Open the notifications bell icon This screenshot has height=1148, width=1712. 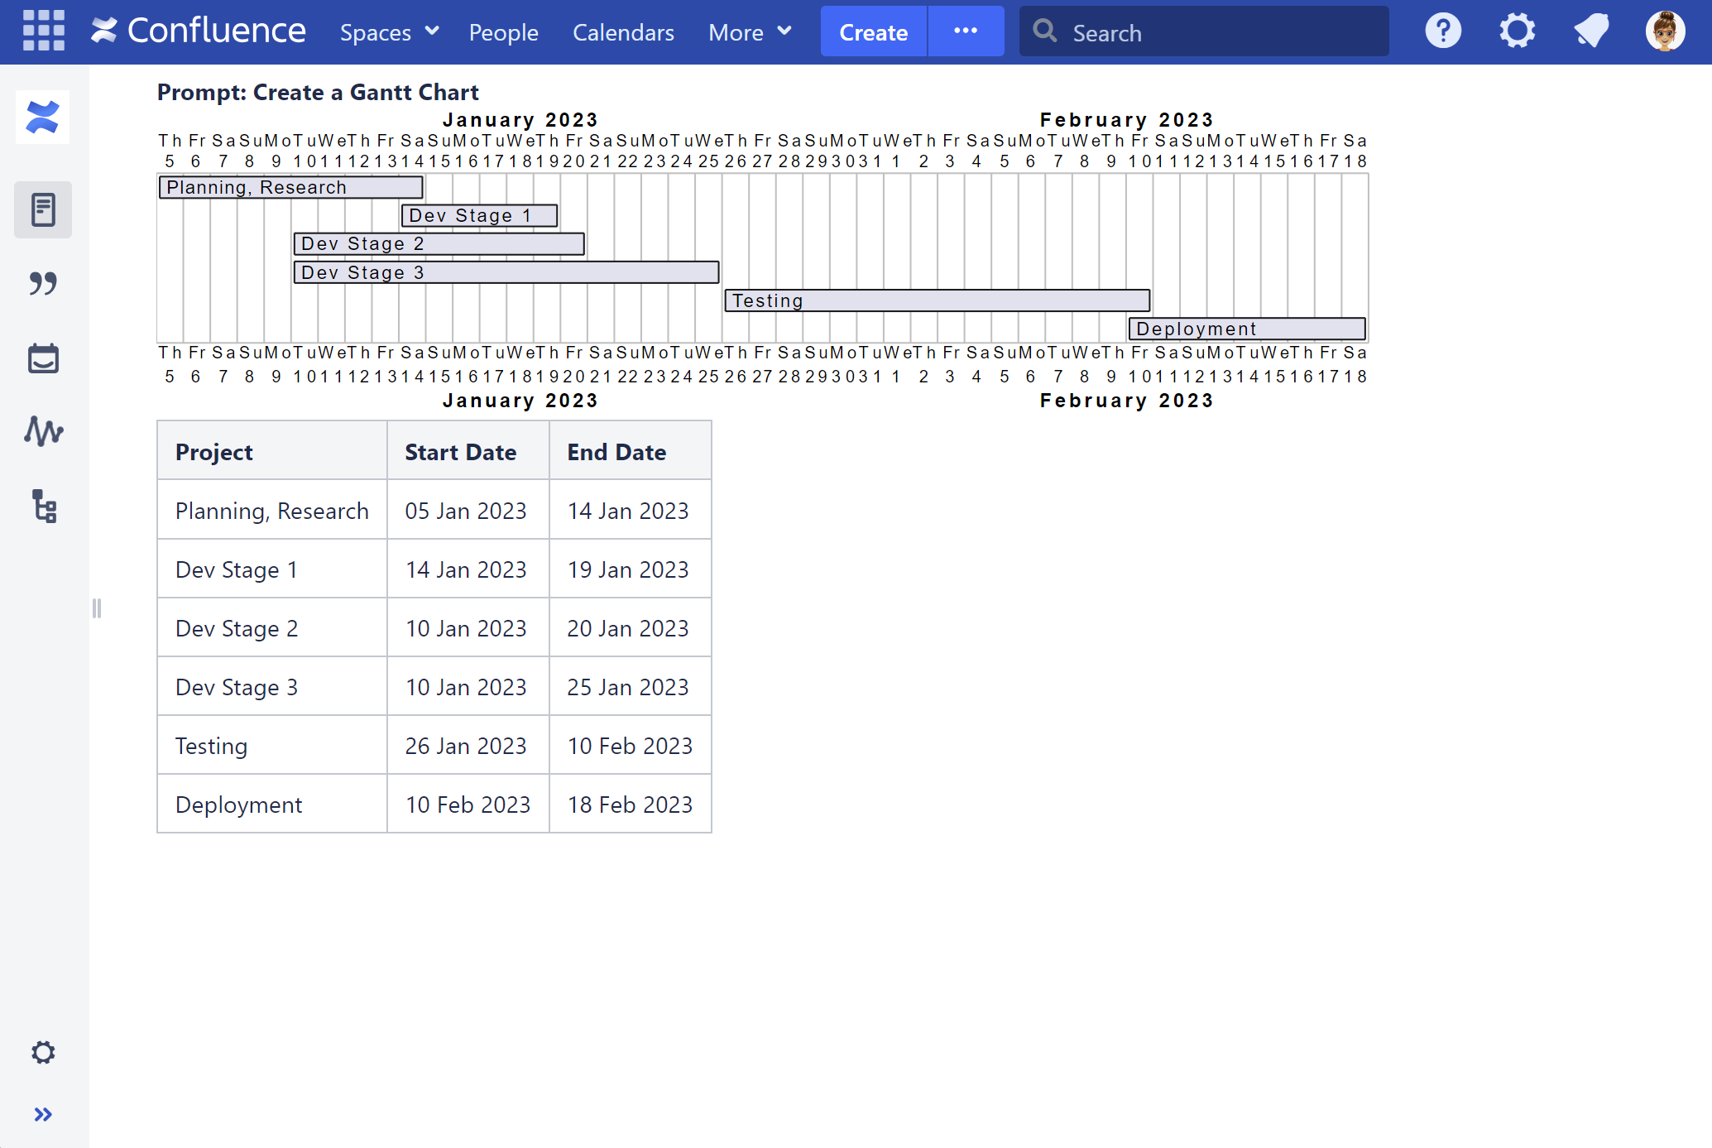(1590, 31)
